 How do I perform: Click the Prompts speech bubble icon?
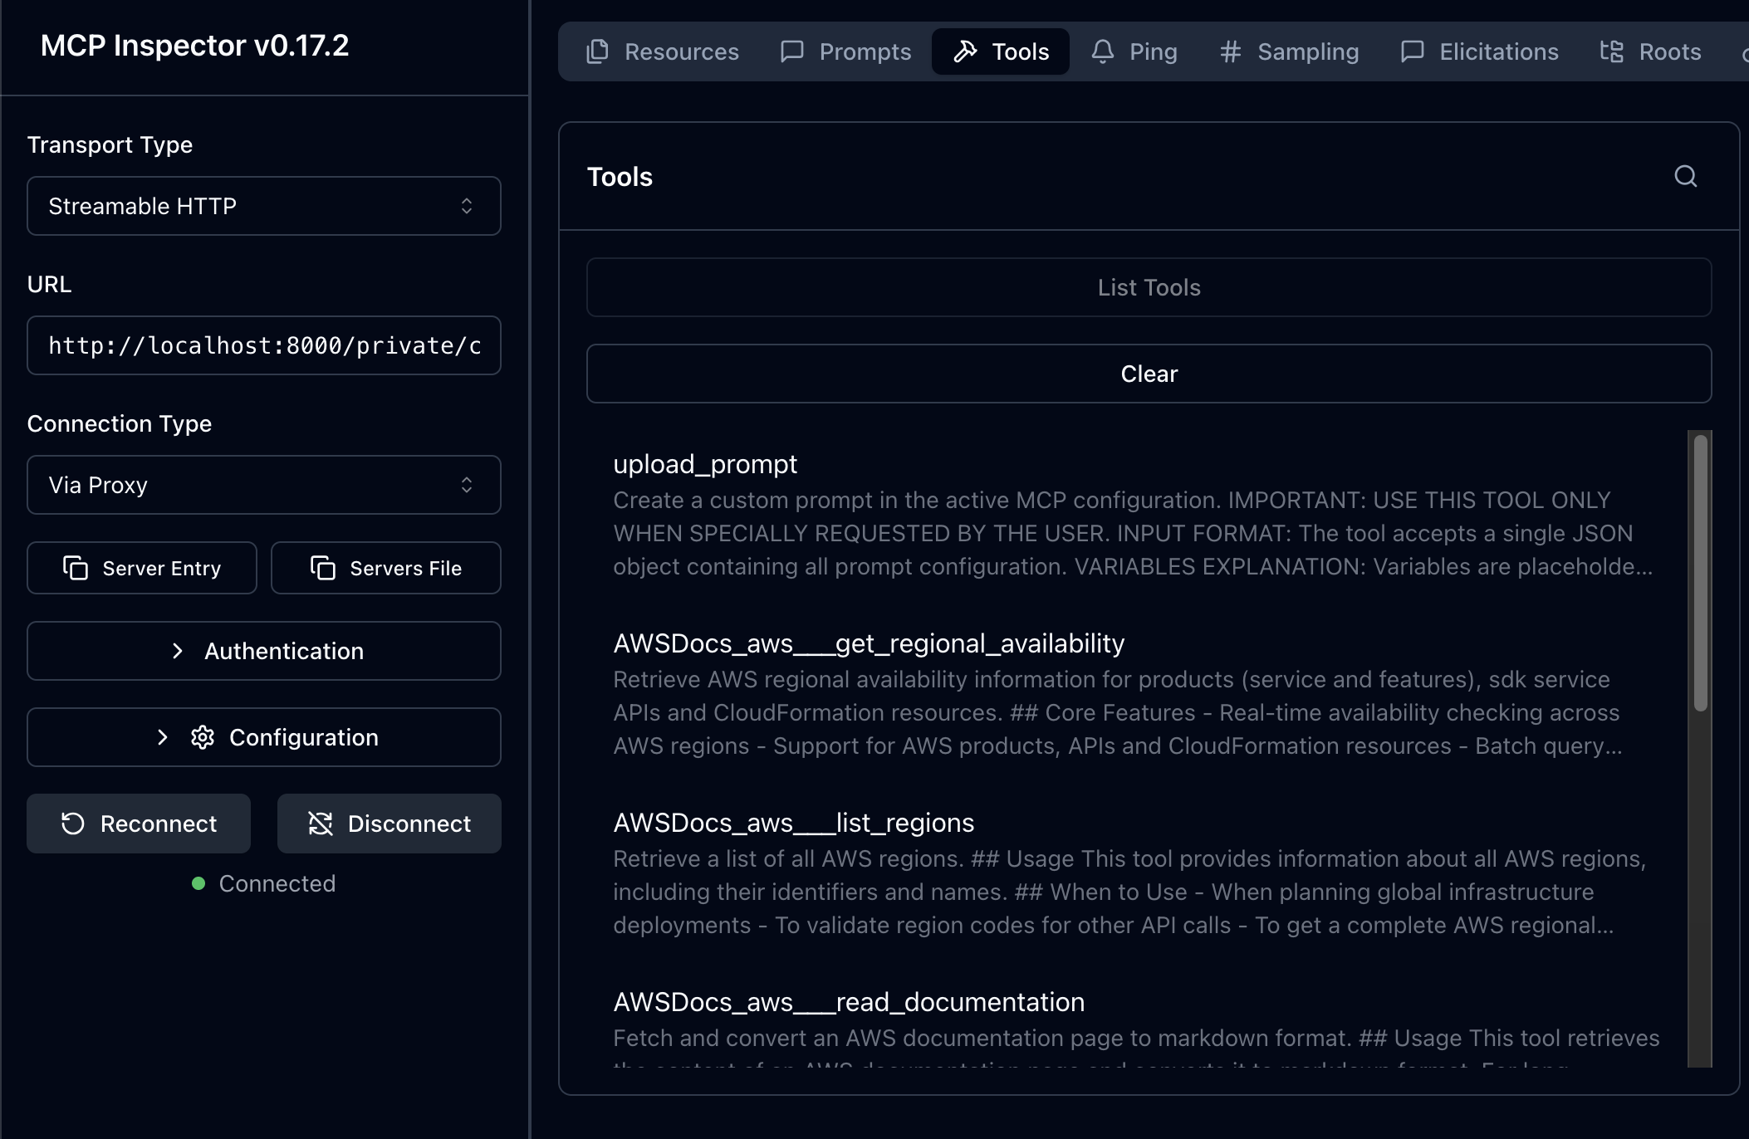pyautogui.click(x=791, y=51)
